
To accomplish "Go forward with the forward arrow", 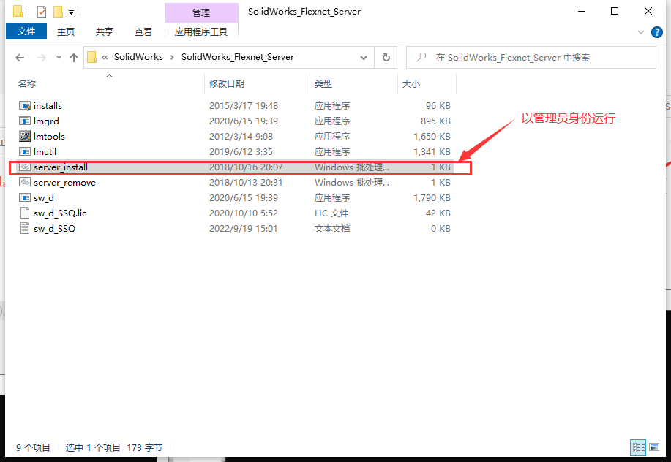I will coord(42,57).
